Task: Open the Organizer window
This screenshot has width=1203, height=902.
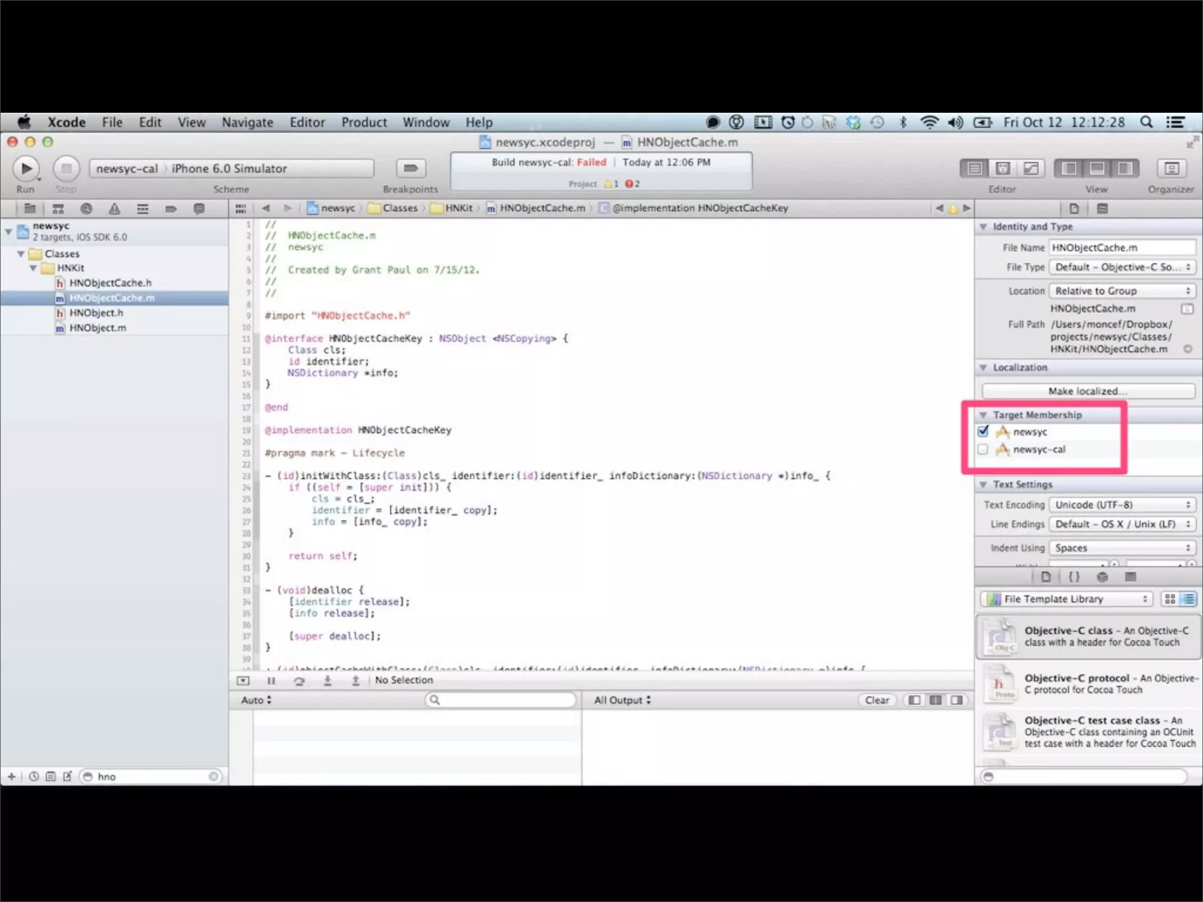Action: tap(1171, 169)
